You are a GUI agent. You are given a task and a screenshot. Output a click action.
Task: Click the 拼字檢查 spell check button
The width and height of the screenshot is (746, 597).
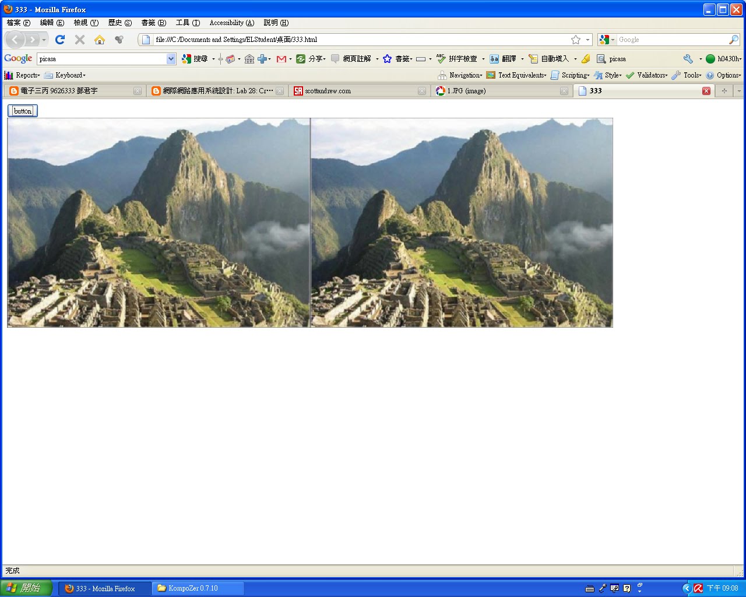(457, 59)
